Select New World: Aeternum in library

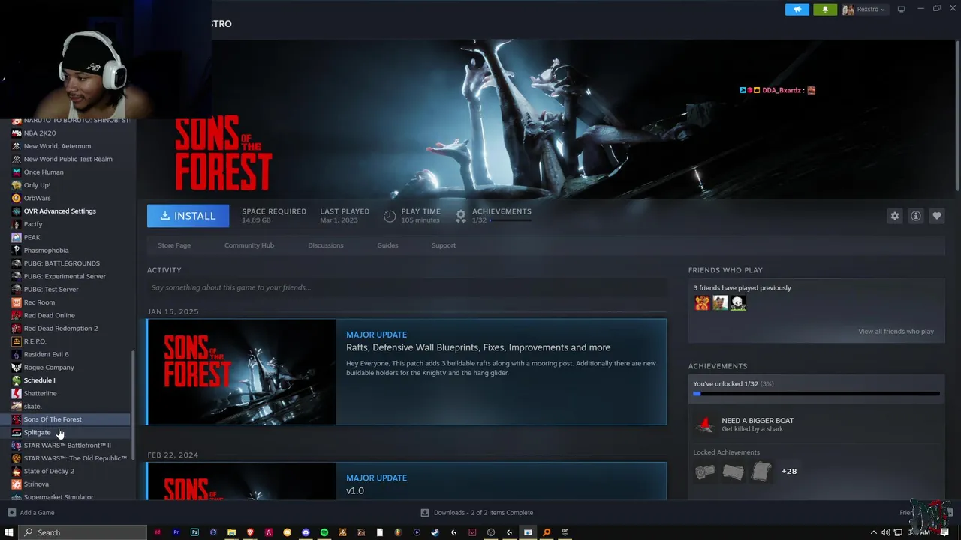tap(57, 146)
